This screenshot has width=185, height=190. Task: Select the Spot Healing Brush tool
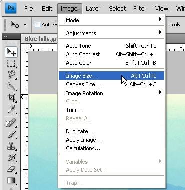(x=11, y=123)
